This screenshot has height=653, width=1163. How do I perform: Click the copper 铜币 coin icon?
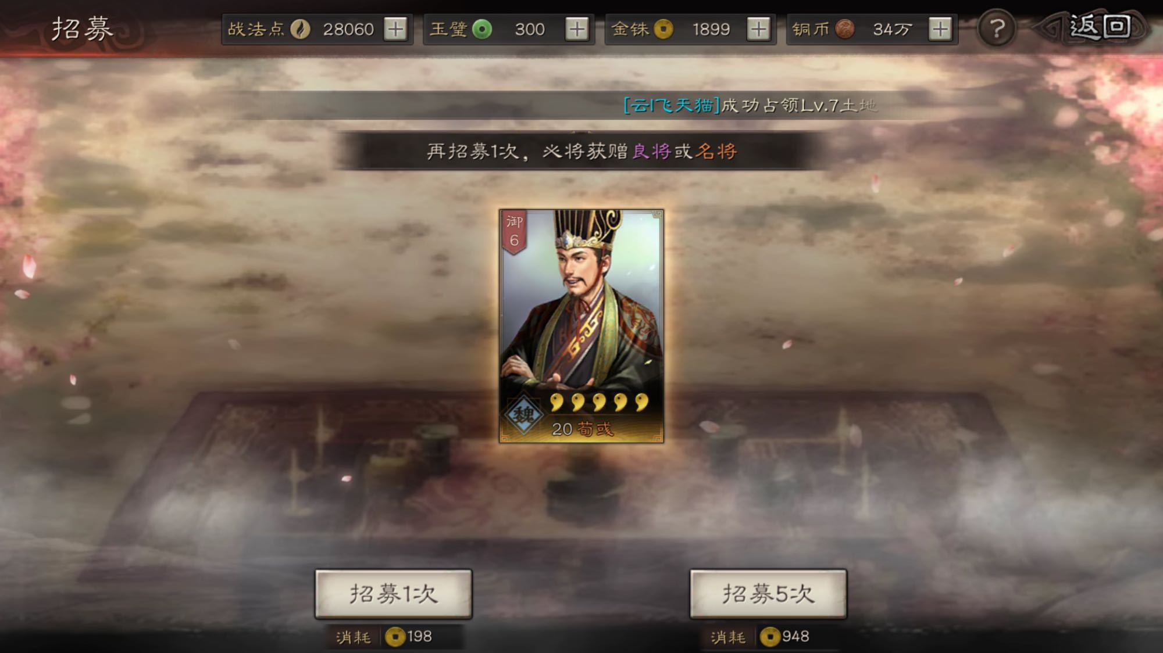845,29
